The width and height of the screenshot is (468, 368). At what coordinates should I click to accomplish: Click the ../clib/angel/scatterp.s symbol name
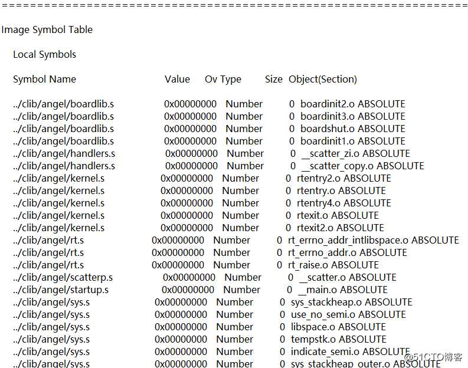pyautogui.click(x=63, y=278)
